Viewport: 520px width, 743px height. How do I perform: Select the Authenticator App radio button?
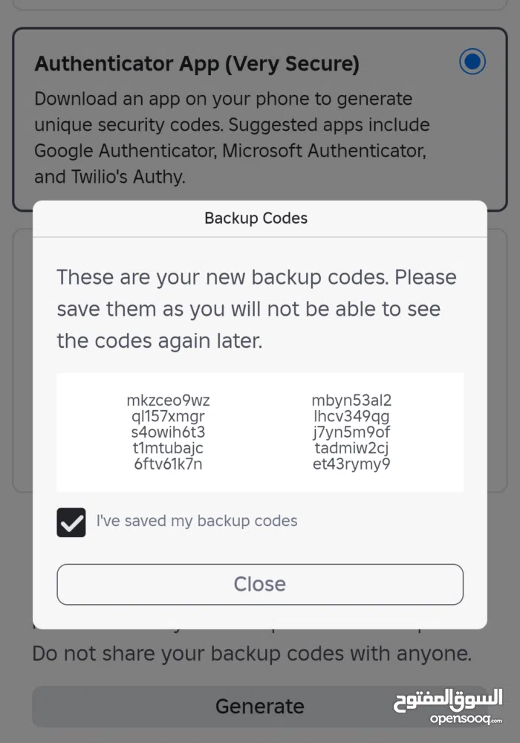[x=472, y=62]
